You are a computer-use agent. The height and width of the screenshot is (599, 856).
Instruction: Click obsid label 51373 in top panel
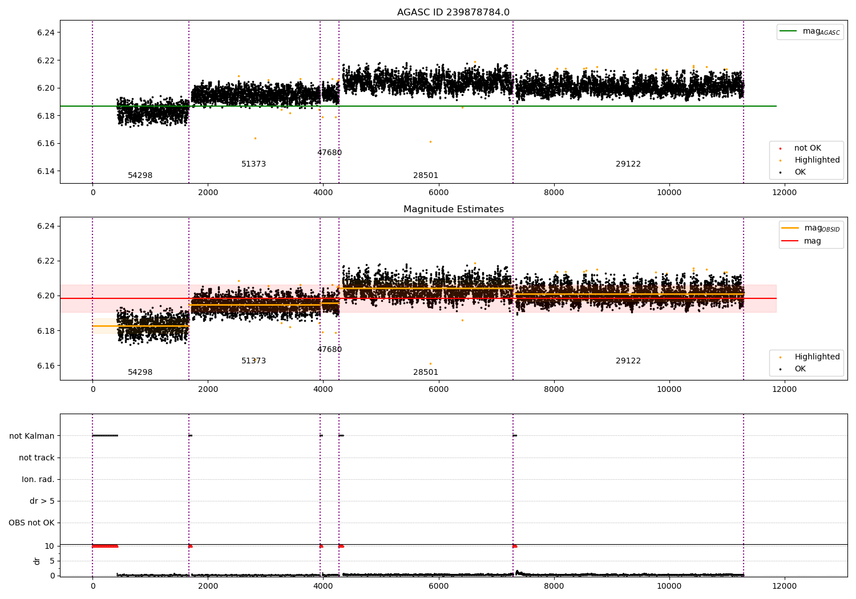253,164
